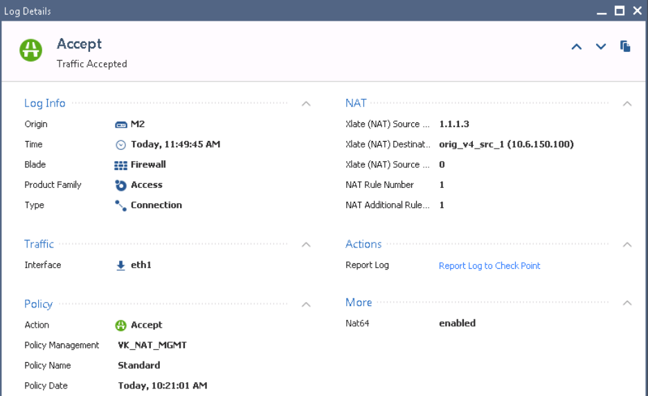Screen dimensions: 648x396
Task: Collapse the Actions section
Action: pyautogui.click(x=627, y=245)
